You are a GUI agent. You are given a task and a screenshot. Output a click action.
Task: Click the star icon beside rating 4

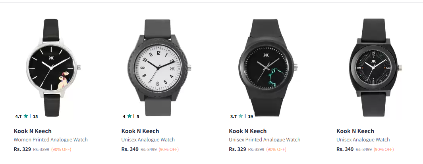coord(129,116)
